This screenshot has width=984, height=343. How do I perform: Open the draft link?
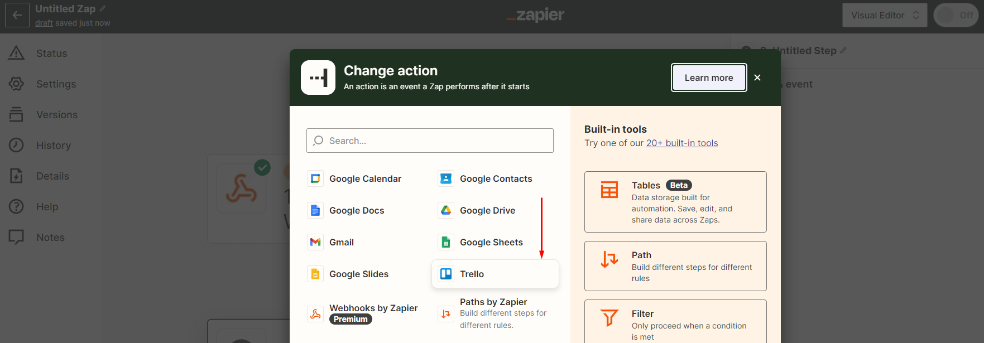[x=44, y=23]
